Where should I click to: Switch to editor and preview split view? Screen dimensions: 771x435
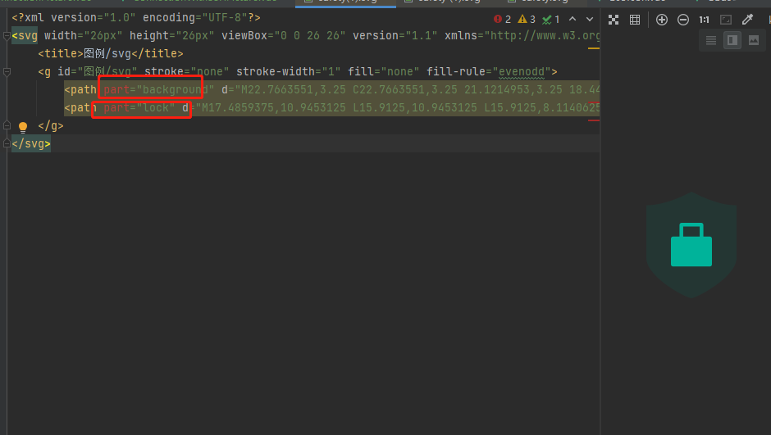[x=732, y=40]
